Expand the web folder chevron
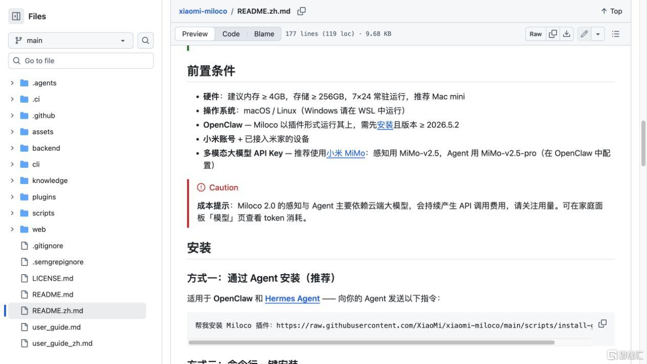Viewport: 647px width, 364px height. click(x=12, y=230)
